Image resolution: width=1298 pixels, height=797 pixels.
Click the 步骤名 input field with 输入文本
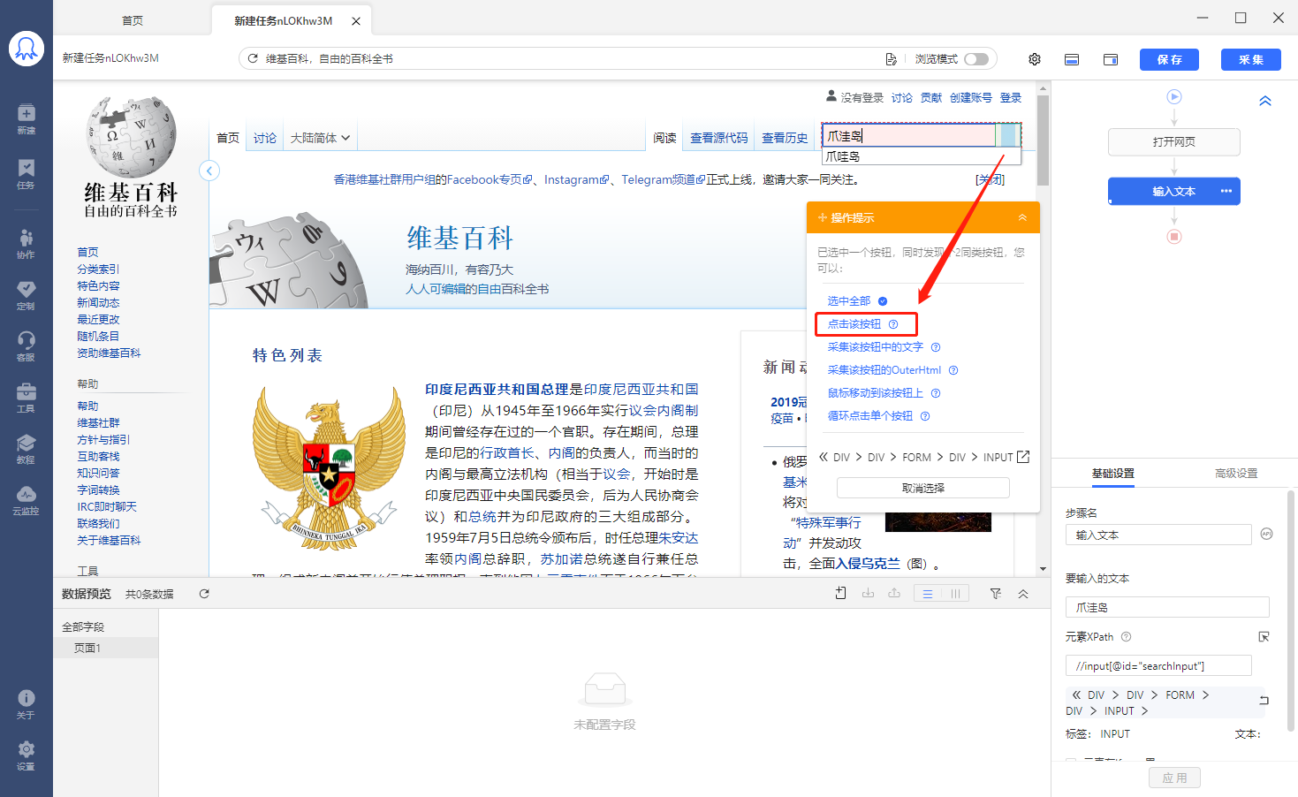click(1158, 535)
